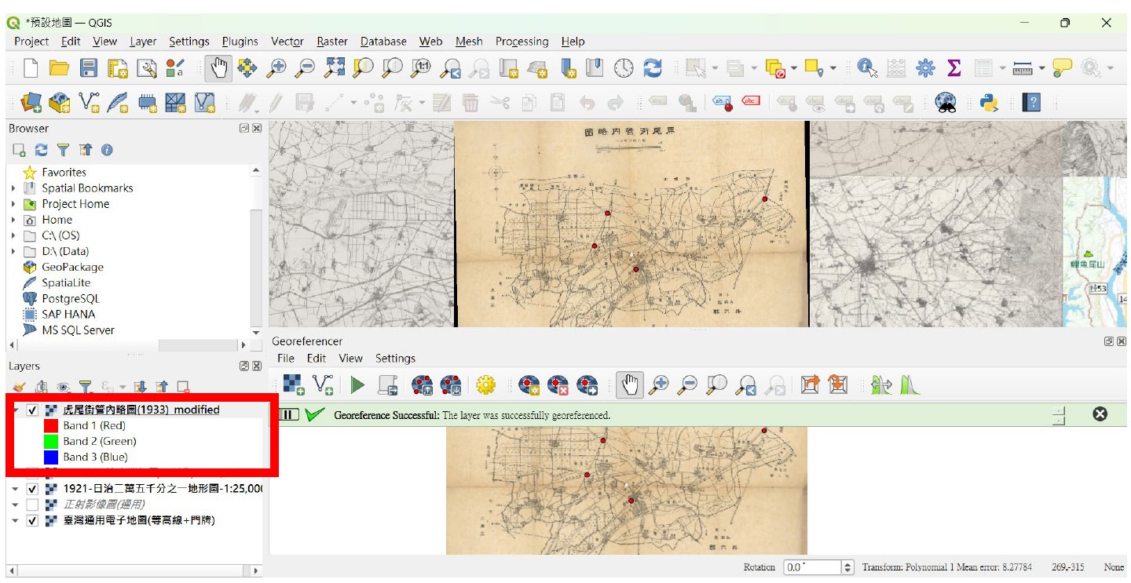Select Move GCP Point tool
This screenshot has width=1131, height=583.
point(587,384)
